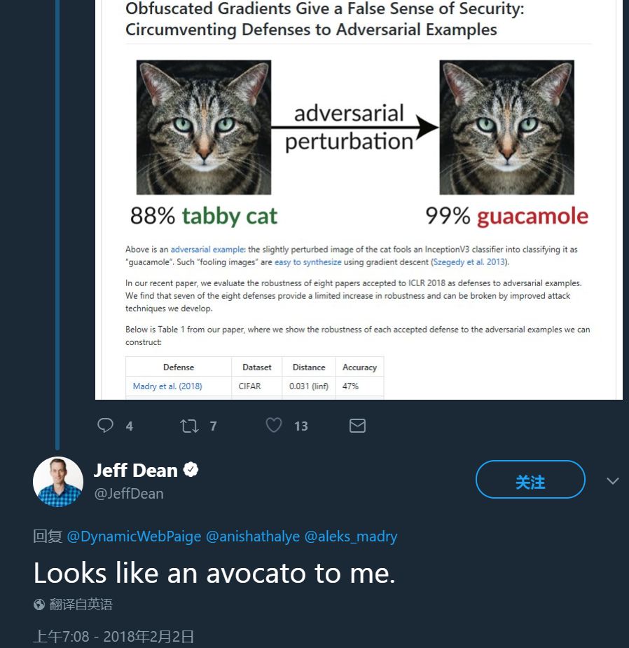Open the "easy to synthesize" link
629x648 pixels.
click(307, 262)
